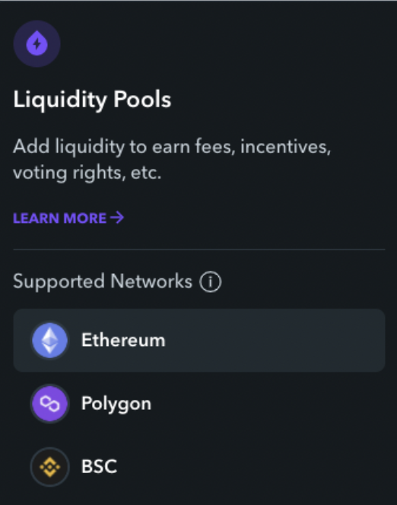The height and width of the screenshot is (505, 397).
Task: Select the Ethereum network row
Action: click(x=199, y=340)
